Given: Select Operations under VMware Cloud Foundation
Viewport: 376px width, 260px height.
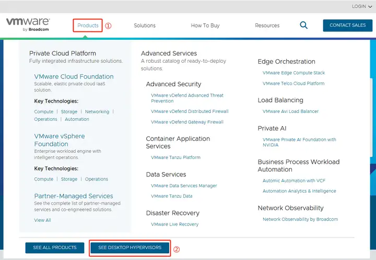Looking at the screenshot, I should pos(45,119).
